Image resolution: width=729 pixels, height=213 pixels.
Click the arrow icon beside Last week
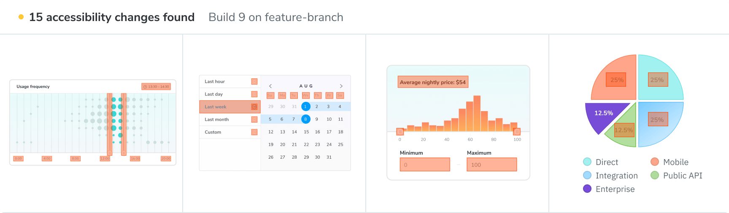click(x=254, y=107)
